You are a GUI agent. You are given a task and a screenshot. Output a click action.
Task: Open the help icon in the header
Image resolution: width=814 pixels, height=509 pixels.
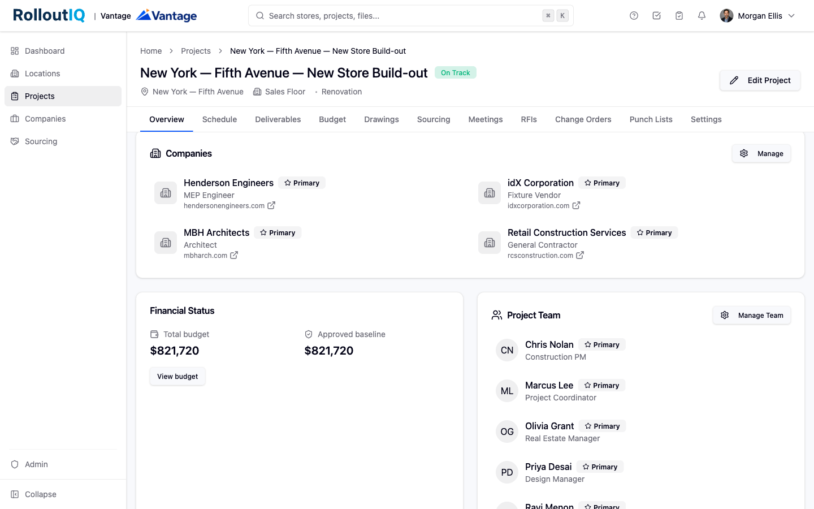(634, 16)
